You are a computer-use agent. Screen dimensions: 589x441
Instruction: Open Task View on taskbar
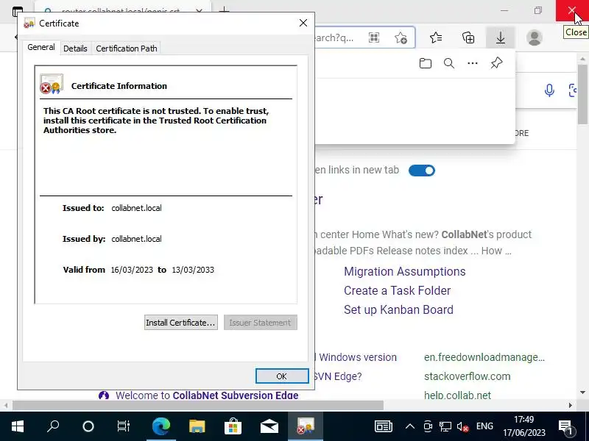pyautogui.click(x=124, y=426)
